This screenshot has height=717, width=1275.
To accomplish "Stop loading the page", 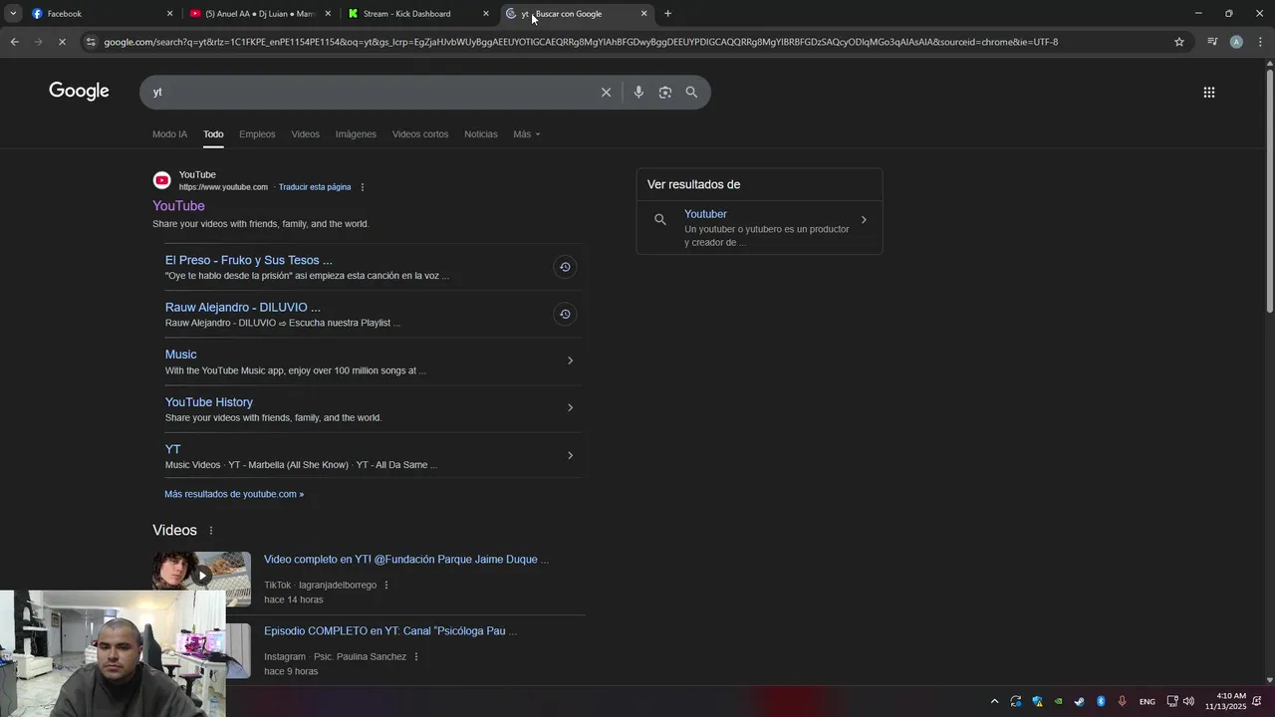I will click(62, 42).
